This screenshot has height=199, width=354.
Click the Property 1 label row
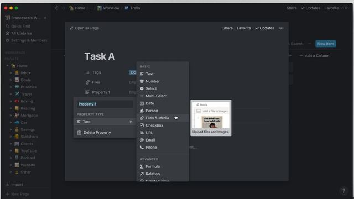[98, 92]
